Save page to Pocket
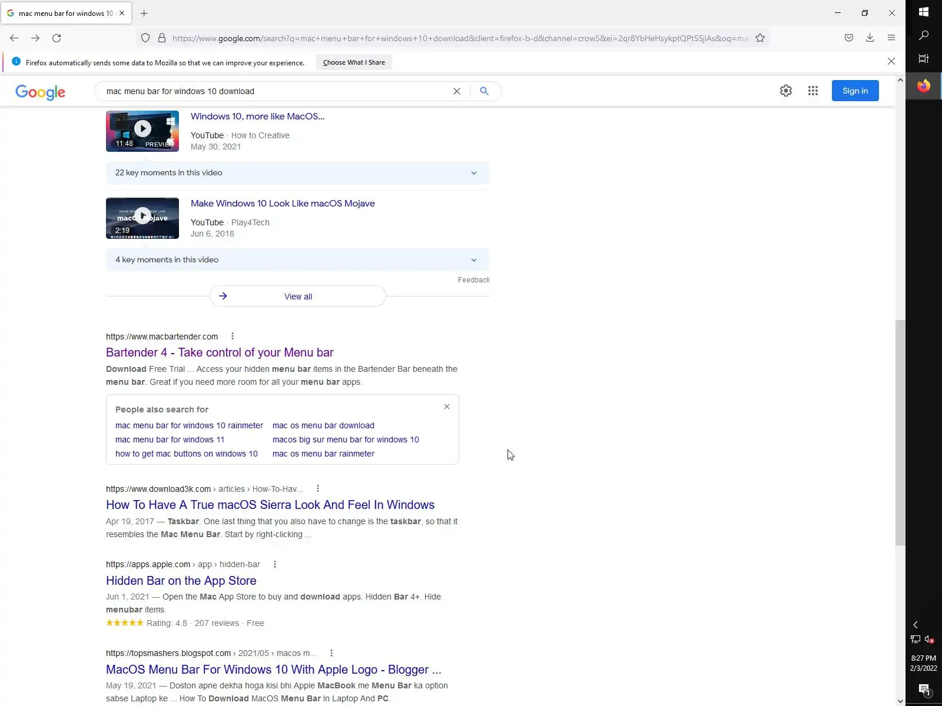 point(848,38)
